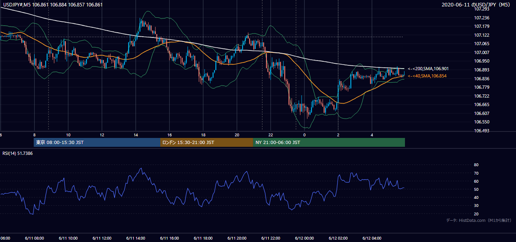The width and height of the screenshot is (516, 242).
Task: Click the 6/11 08:00 time axis label
Action: coord(34,238)
